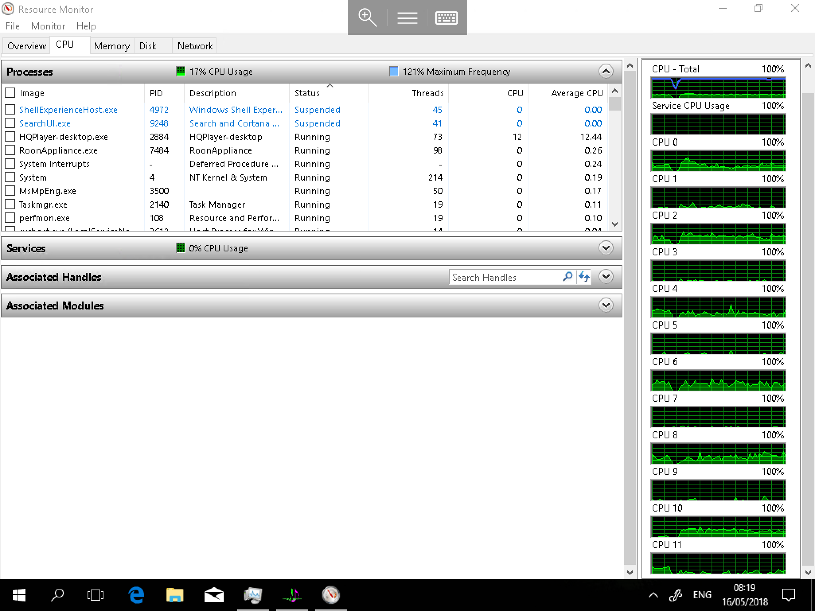The image size is (815, 611).
Task: Open File Explorer from taskbar
Action: pyautogui.click(x=175, y=595)
